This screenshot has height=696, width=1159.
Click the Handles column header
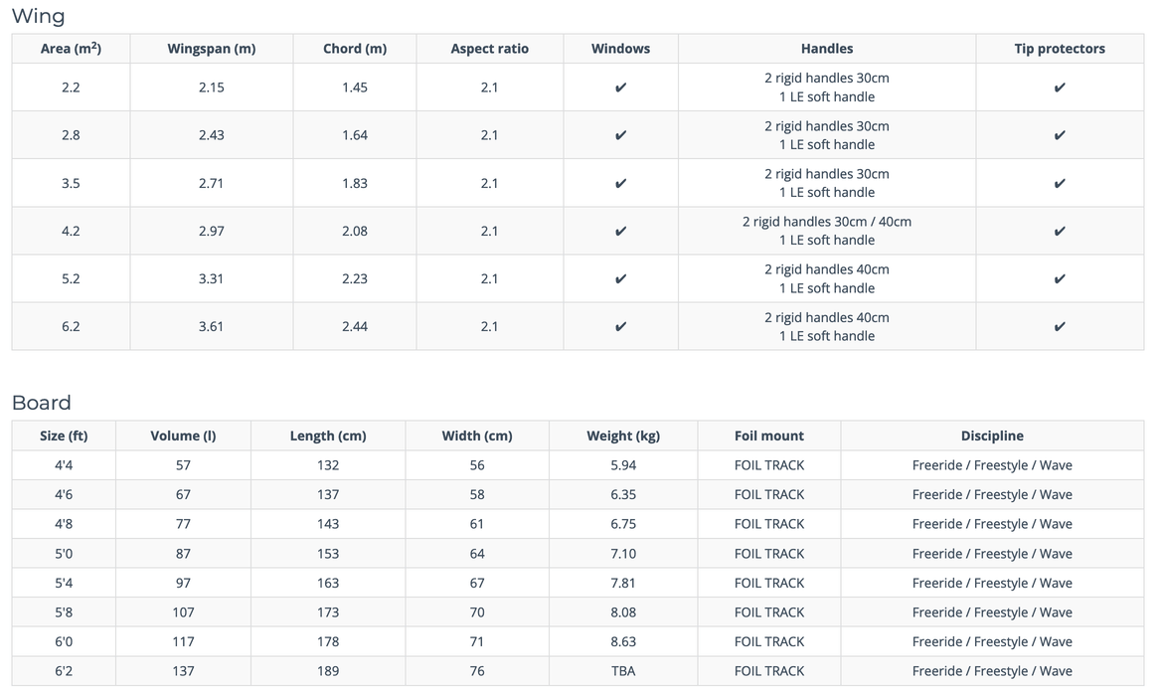826,49
